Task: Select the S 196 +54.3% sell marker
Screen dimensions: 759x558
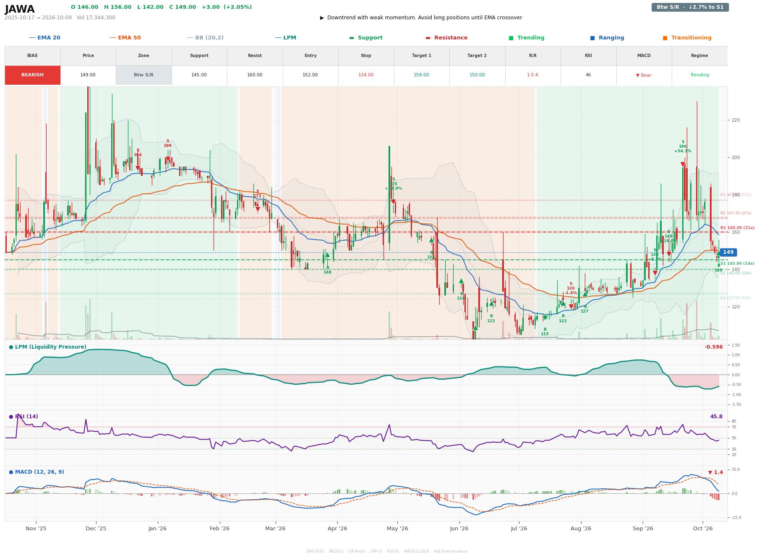Action: coord(683,164)
